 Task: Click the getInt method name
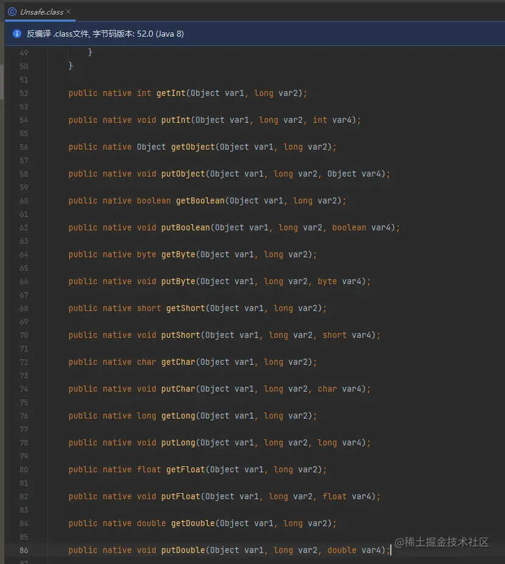[x=171, y=93]
